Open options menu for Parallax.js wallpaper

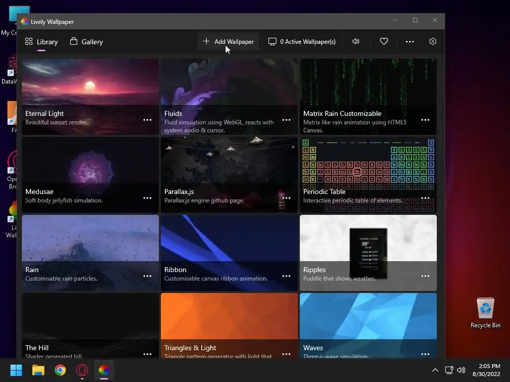286,198
